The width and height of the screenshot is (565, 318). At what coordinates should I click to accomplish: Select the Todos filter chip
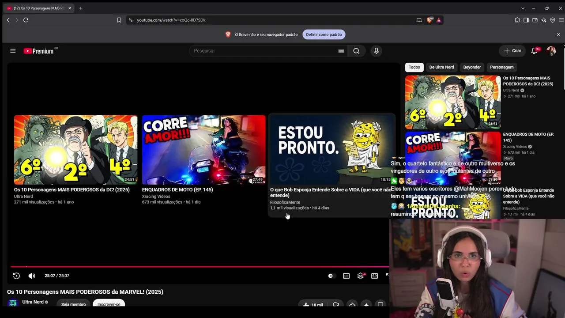tap(414, 67)
